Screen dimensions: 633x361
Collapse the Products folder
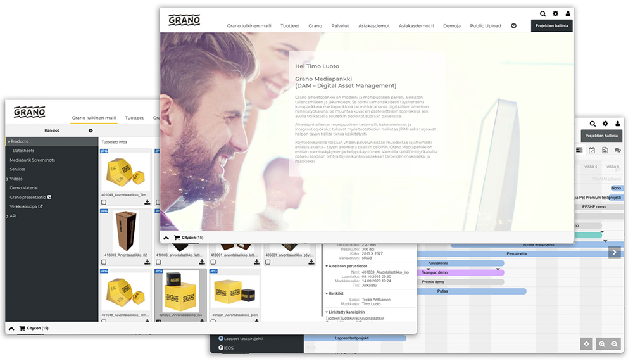(8, 141)
